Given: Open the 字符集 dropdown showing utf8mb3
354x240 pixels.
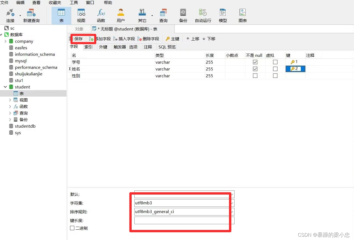Looking at the screenshot, I should [232, 203].
